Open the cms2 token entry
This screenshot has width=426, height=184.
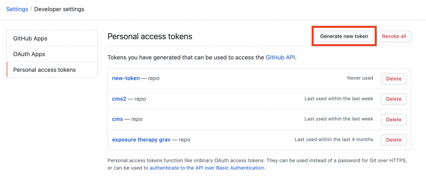click(119, 99)
